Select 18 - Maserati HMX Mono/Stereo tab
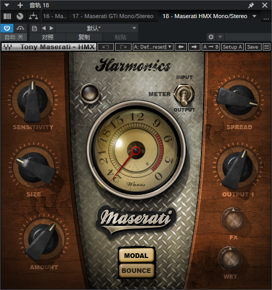Viewport: 272px width, 290px height. tap(205, 16)
